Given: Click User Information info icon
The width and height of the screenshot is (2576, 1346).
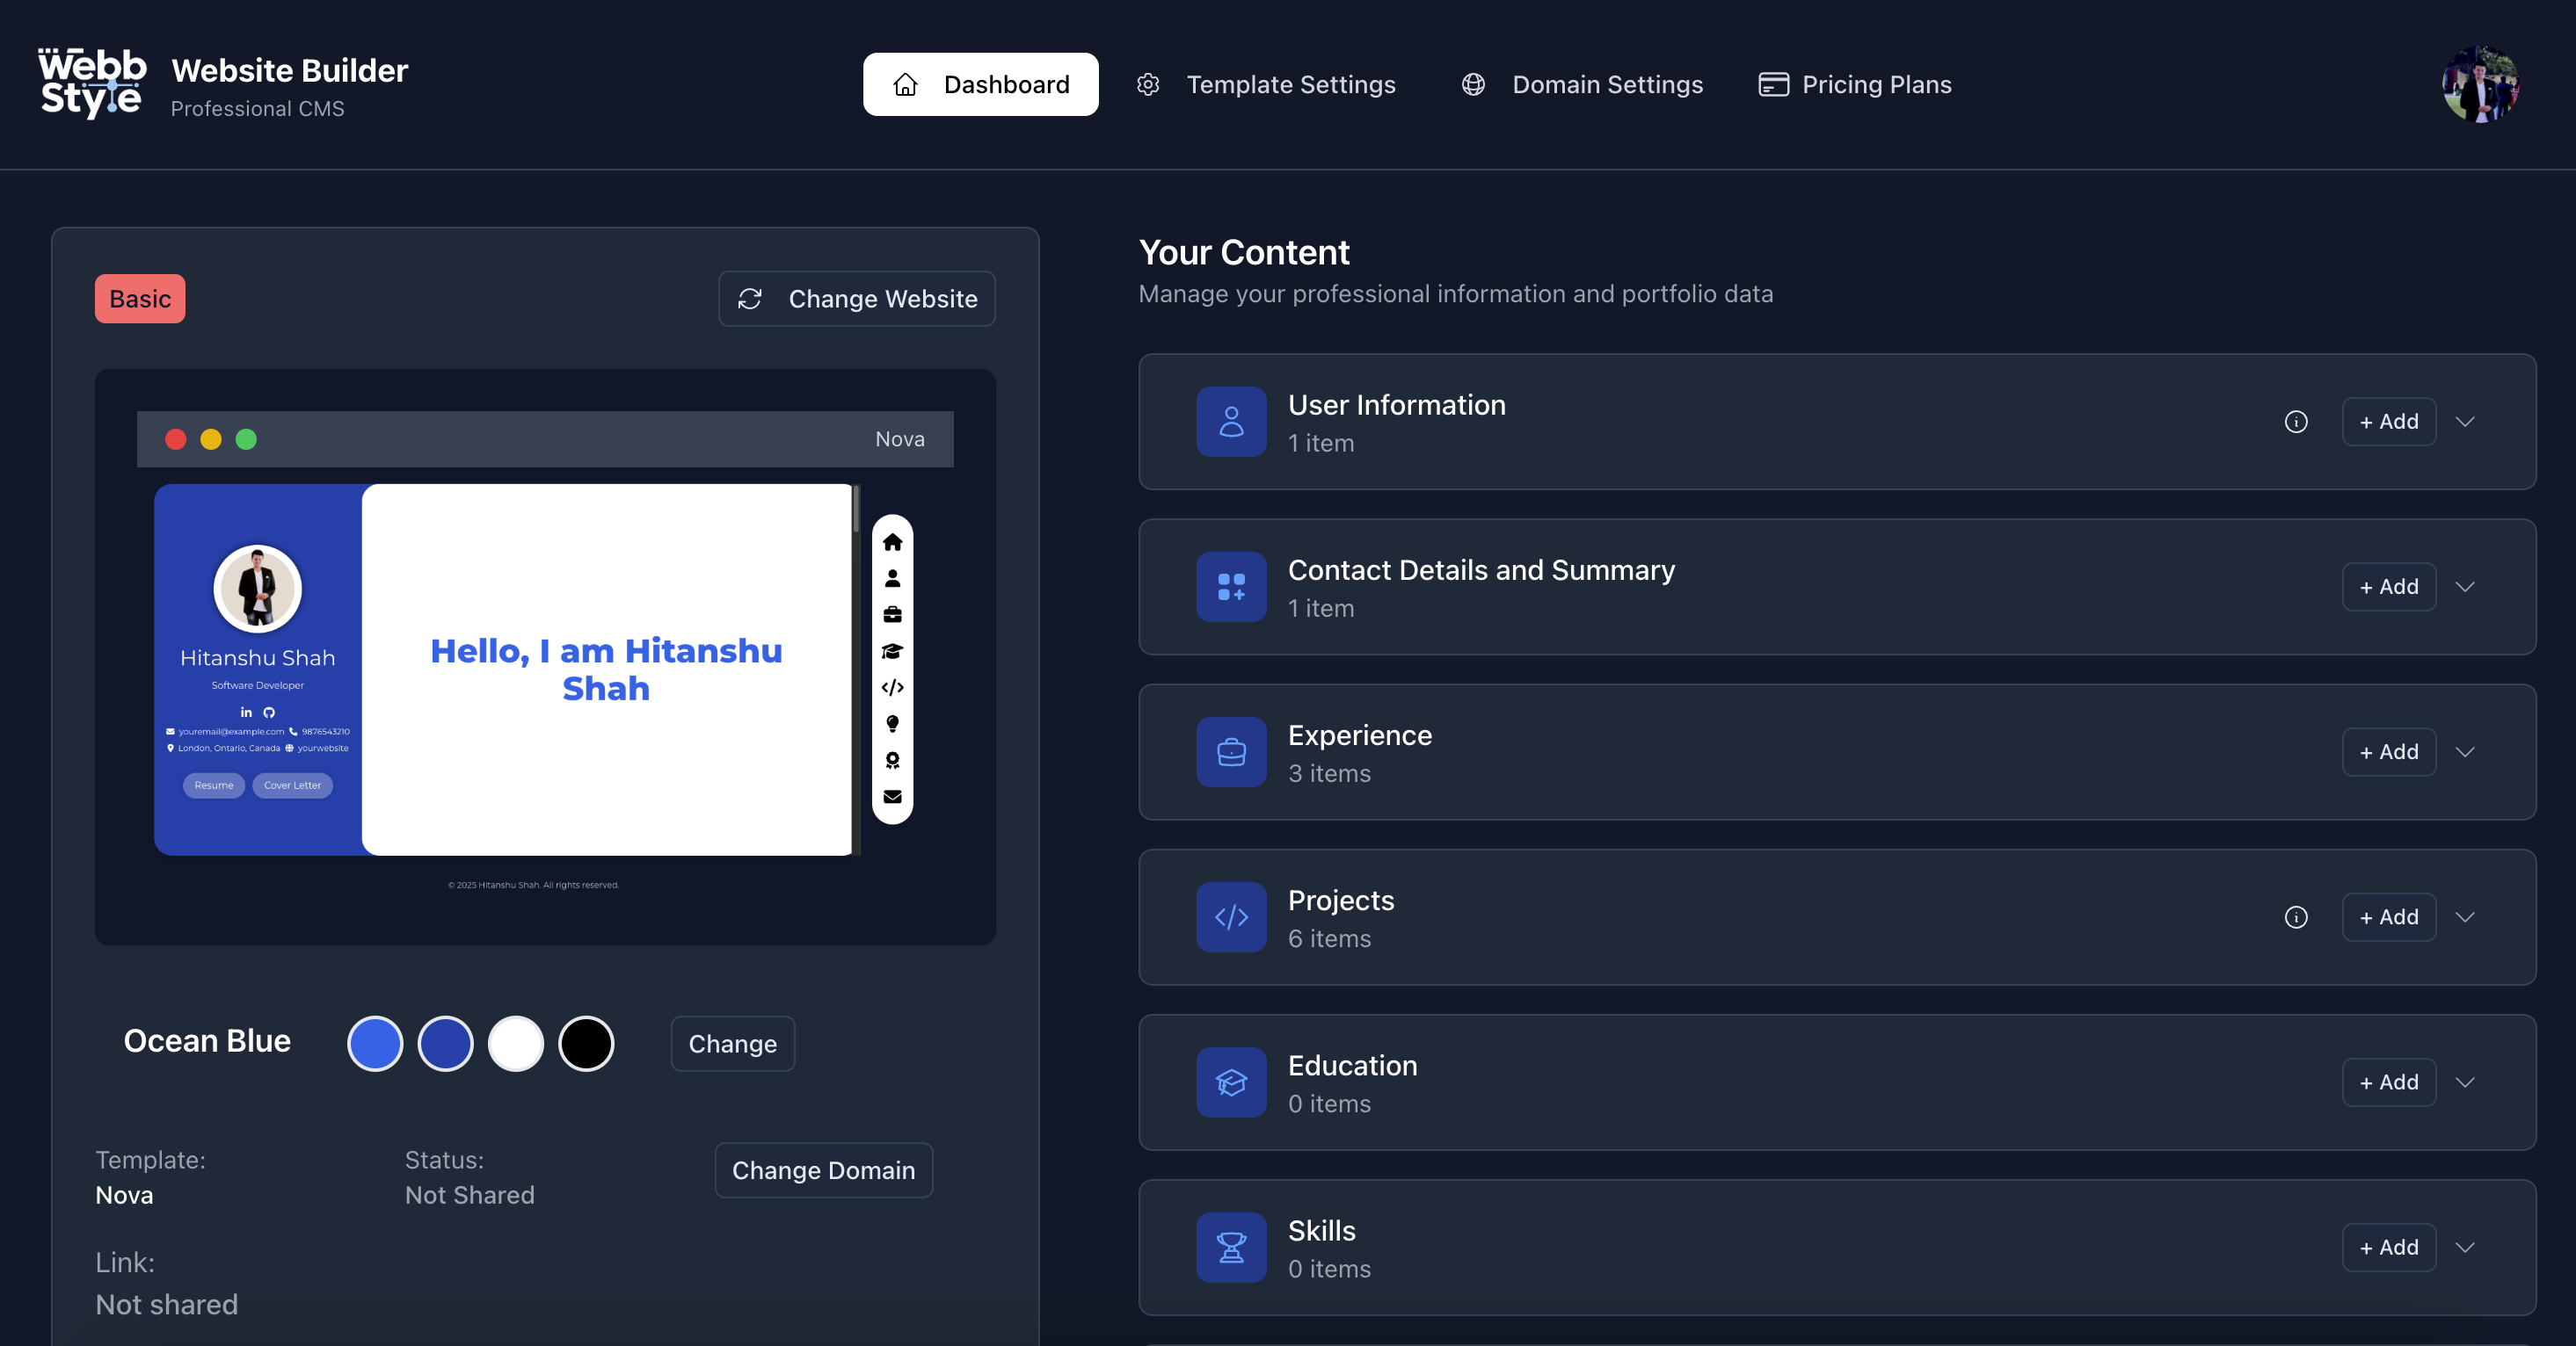Looking at the screenshot, I should [x=2296, y=422].
